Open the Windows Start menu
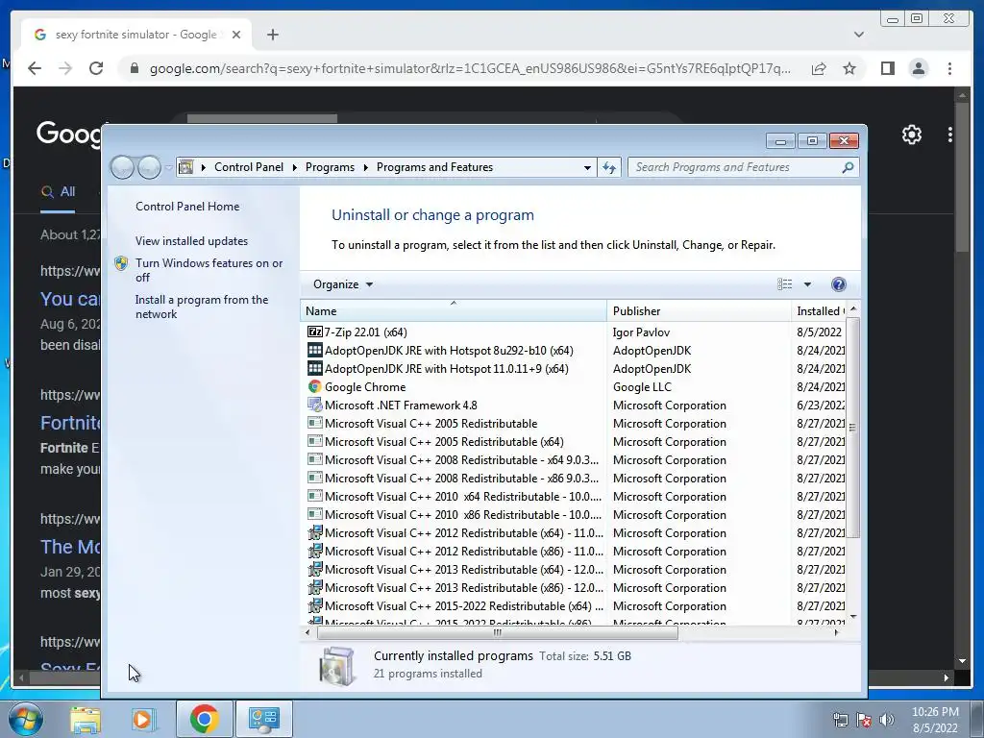984x738 pixels. 26,719
